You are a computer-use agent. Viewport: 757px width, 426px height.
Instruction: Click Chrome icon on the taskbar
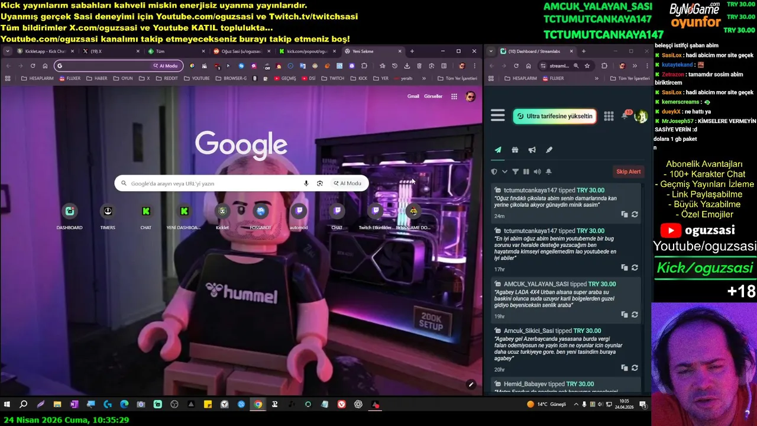pyautogui.click(x=258, y=405)
